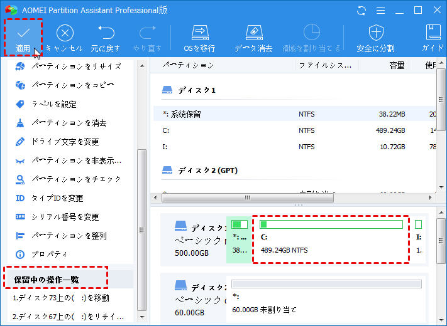This screenshot has width=447, height=326.
Task: Select パーティションを非表示 hide partition
Action: tap(68, 161)
